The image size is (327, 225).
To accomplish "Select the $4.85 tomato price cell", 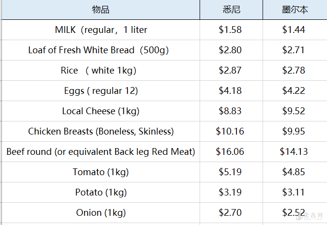I will tap(294, 172).
